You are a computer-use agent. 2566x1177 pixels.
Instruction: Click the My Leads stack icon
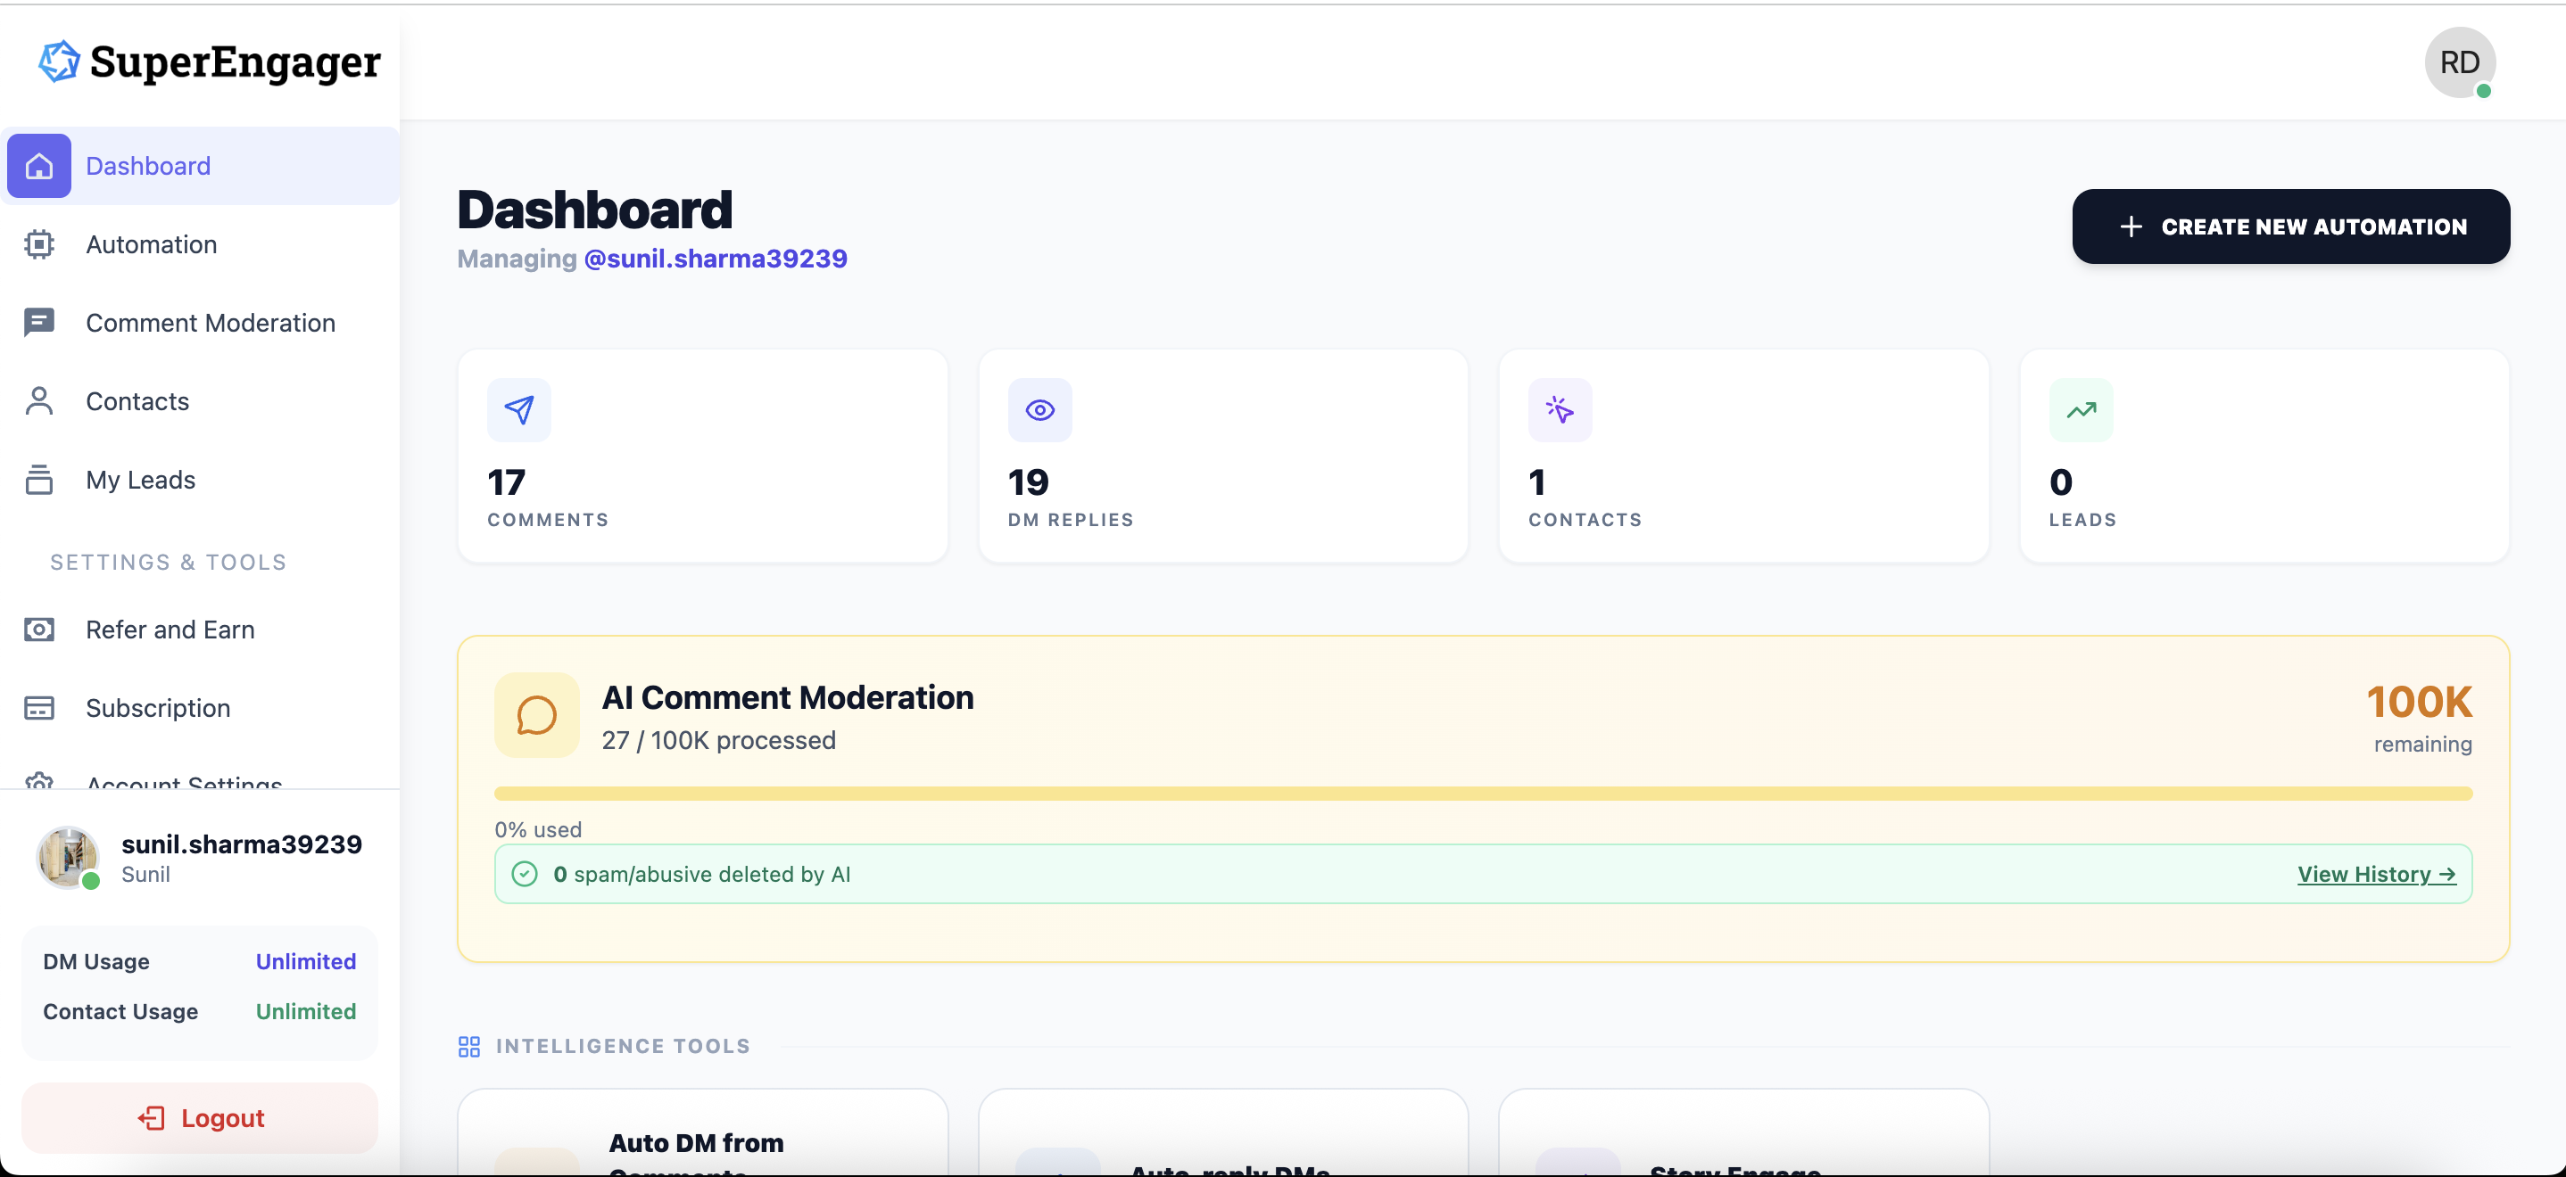click(x=39, y=480)
